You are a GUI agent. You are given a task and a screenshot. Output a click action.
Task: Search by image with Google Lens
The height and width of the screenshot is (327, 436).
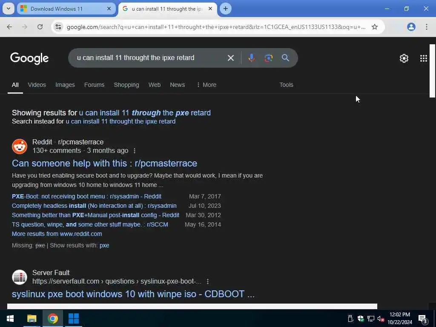click(268, 58)
